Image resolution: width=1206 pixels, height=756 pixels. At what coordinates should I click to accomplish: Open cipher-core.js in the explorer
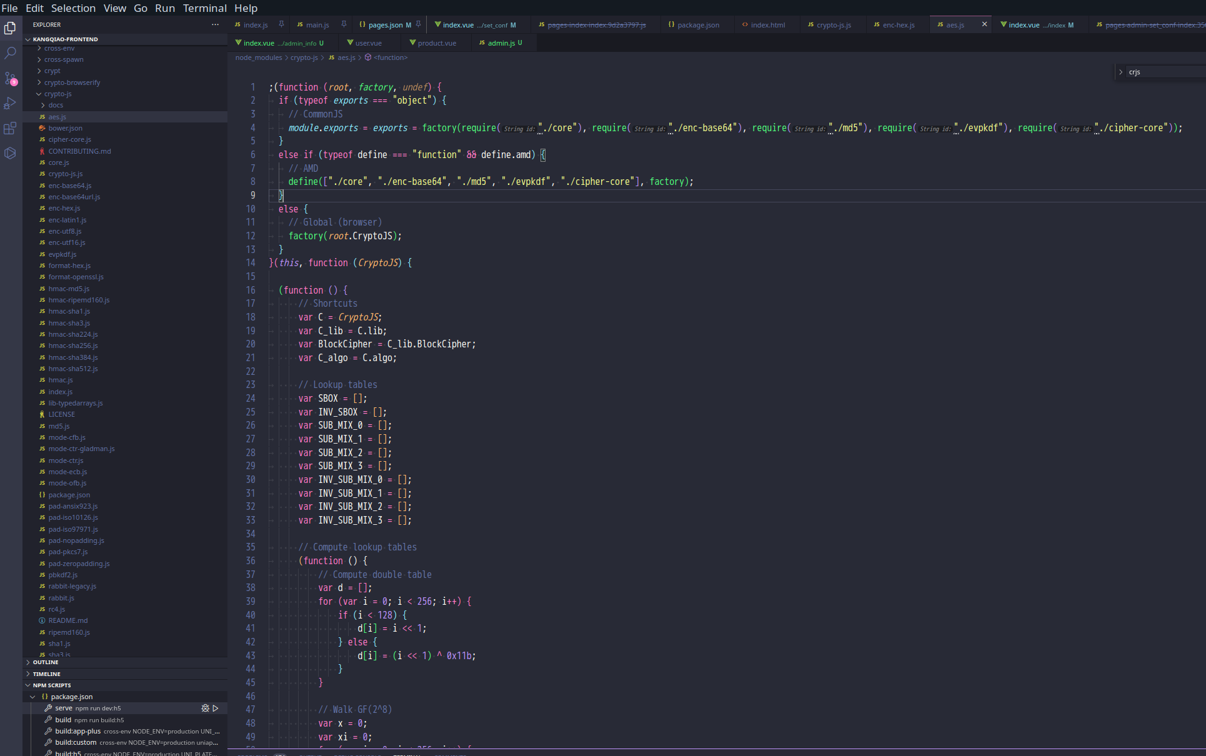69,140
